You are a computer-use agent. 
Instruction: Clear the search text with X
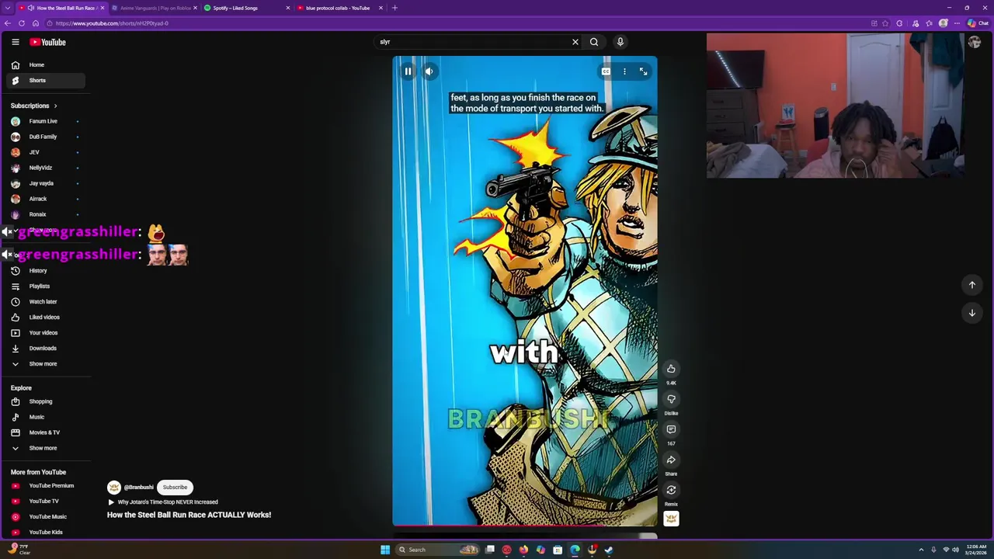tap(575, 42)
